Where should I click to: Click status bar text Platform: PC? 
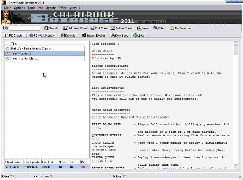(x=119, y=176)
